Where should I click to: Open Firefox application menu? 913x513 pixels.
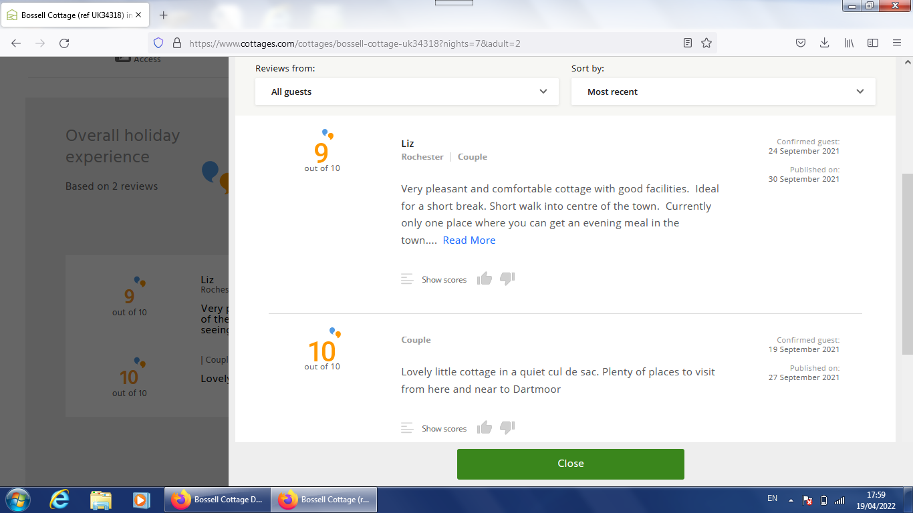(x=897, y=43)
